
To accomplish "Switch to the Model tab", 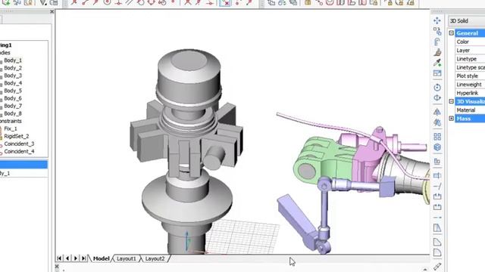I will [101, 258].
